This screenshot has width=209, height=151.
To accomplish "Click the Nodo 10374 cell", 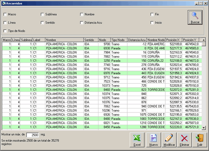I will [x=104, y=94].
